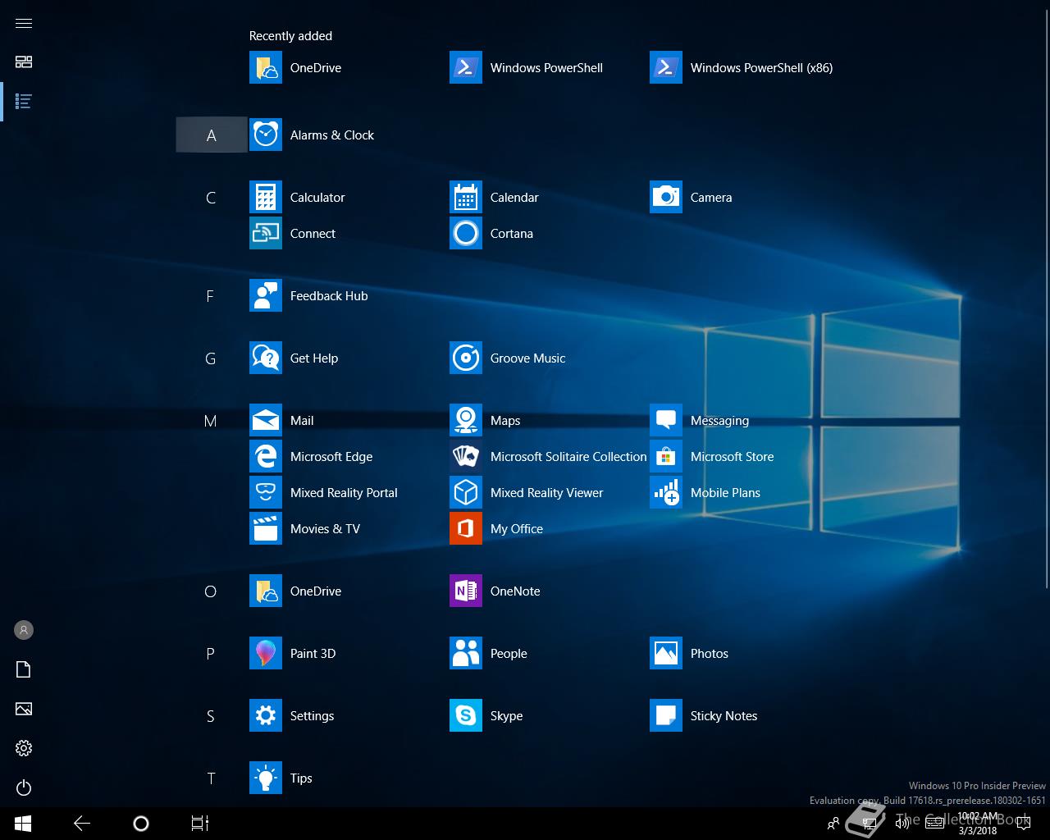Jump using the letter A header

[x=212, y=135]
